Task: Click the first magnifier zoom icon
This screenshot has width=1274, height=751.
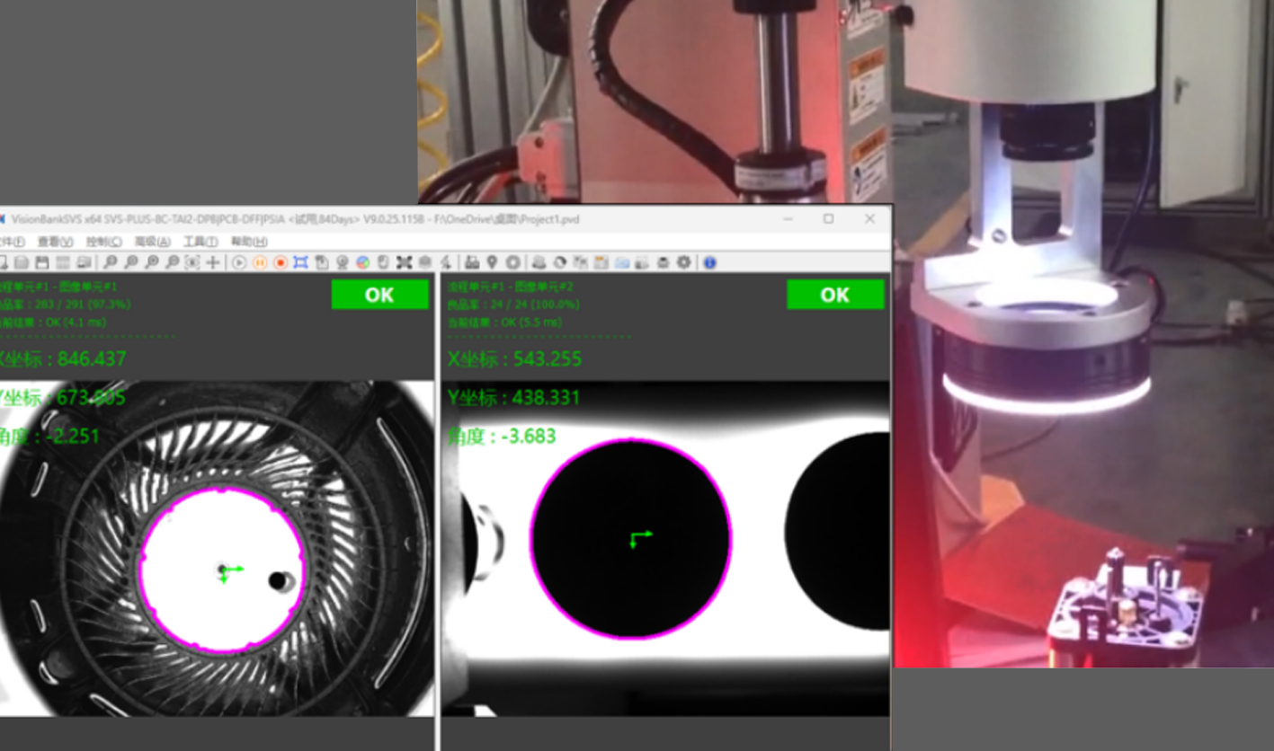Action: [x=110, y=262]
